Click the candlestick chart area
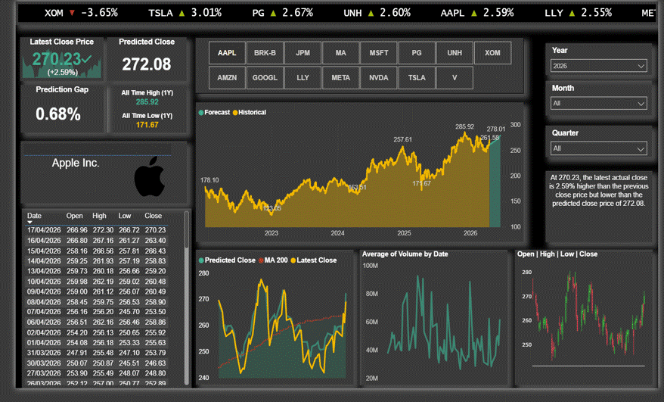Image resolution: width=664 pixels, height=402 pixels. click(x=588, y=318)
